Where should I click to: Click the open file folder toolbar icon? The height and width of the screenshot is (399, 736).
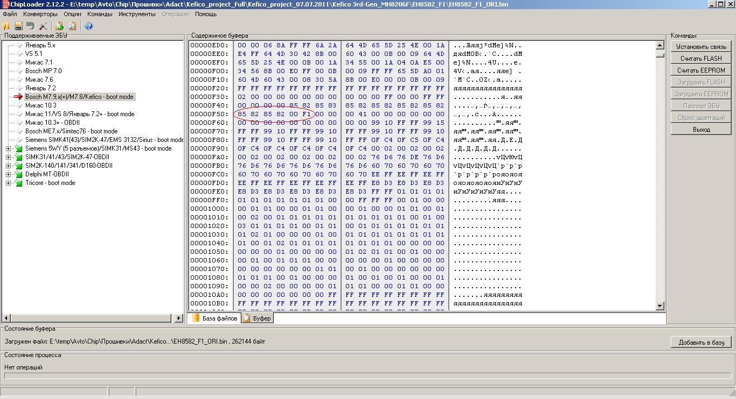tap(6, 26)
